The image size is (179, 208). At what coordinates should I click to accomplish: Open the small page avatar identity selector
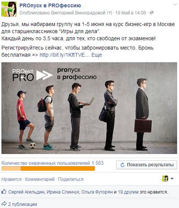point(165,179)
